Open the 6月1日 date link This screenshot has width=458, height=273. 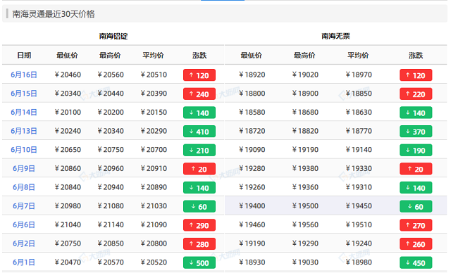click(24, 262)
